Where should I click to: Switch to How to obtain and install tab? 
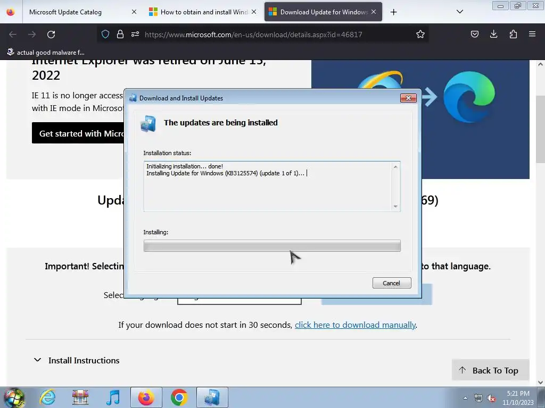[204, 12]
